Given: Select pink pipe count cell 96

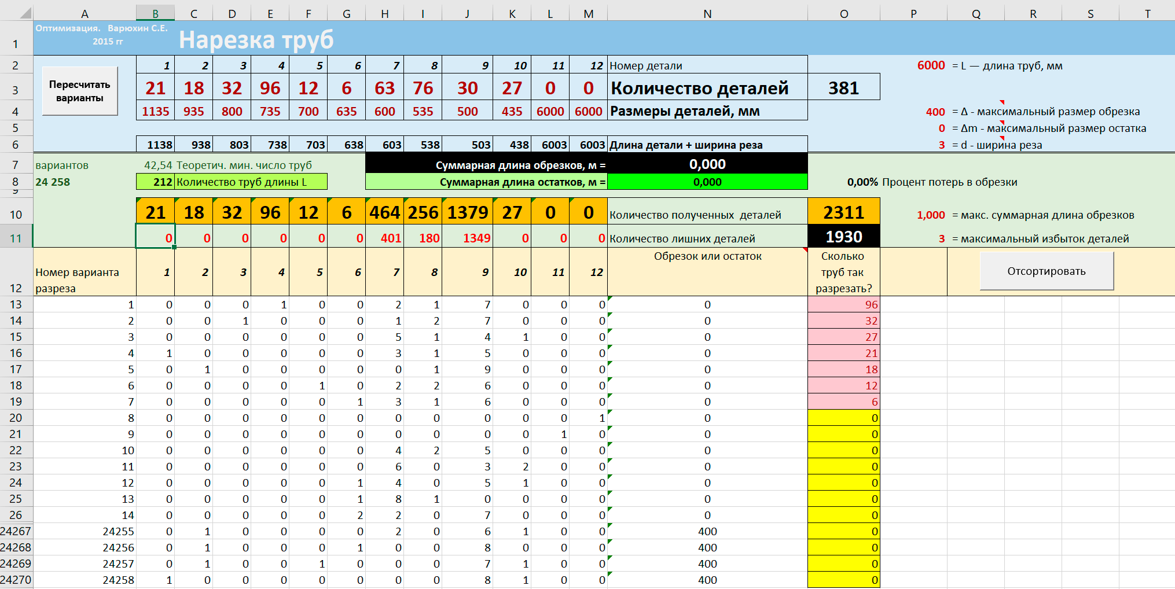Looking at the screenshot, I should 844,304.
